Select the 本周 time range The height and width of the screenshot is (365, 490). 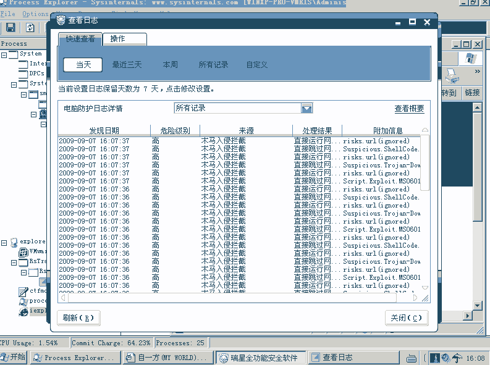point(171,65)
